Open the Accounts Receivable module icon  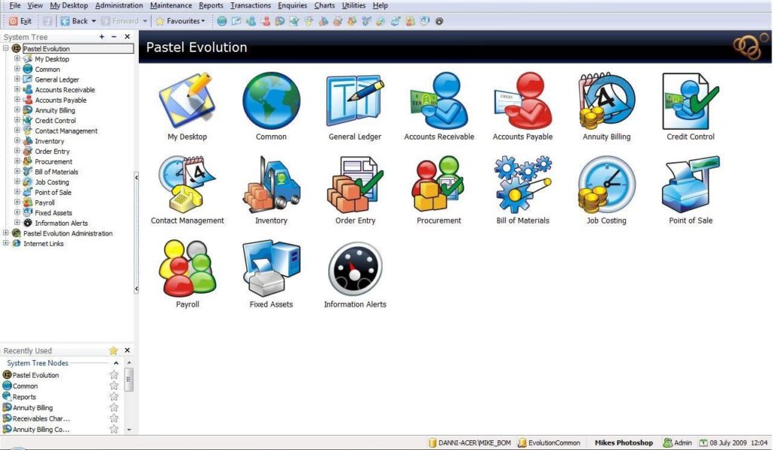point(439,103)
